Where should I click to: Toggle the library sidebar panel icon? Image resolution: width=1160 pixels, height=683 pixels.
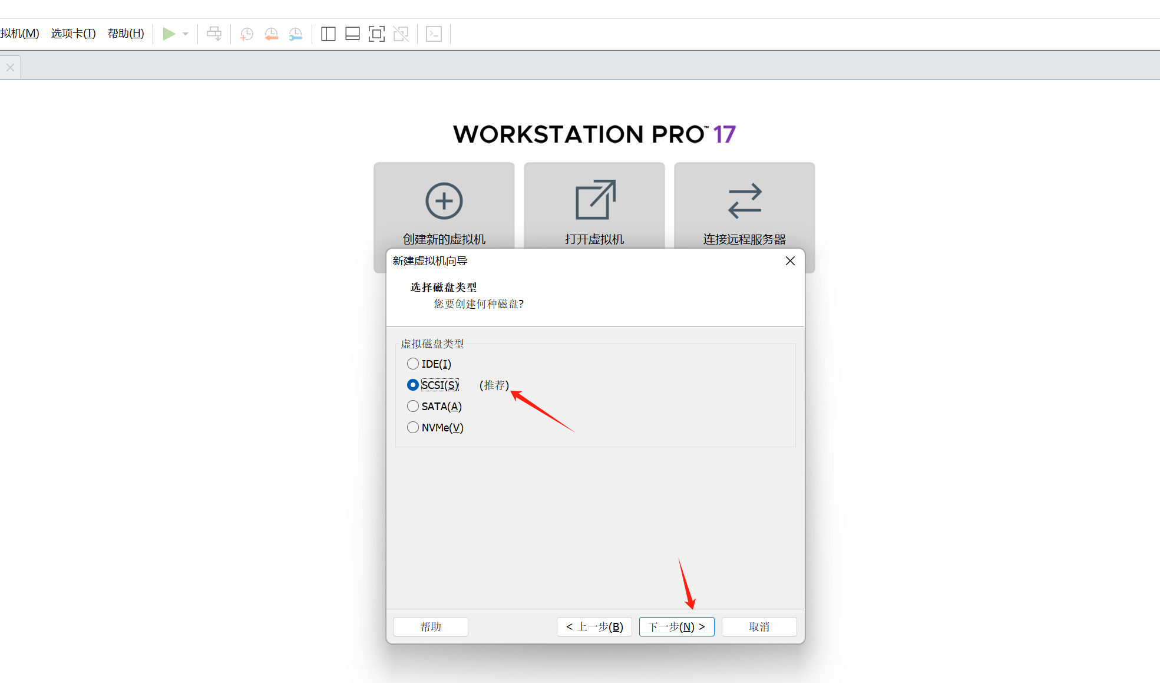pyautogui.click(x=328, y=34)
